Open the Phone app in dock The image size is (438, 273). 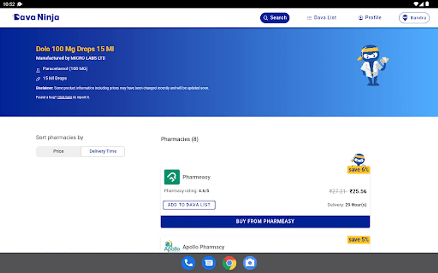point(189,263)
